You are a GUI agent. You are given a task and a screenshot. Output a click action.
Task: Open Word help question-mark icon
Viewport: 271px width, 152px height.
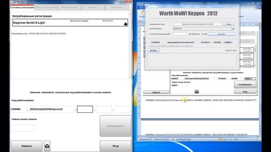point(260,8)
